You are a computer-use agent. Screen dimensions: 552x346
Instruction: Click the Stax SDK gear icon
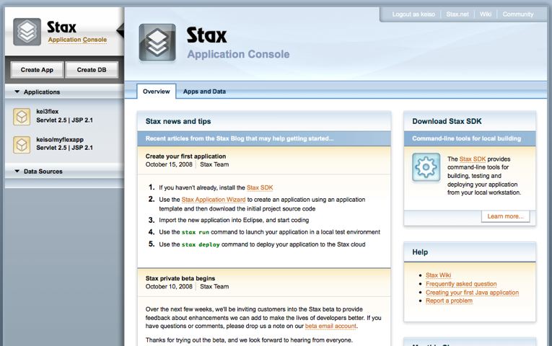pyautogui.click(x=426, y=167)
